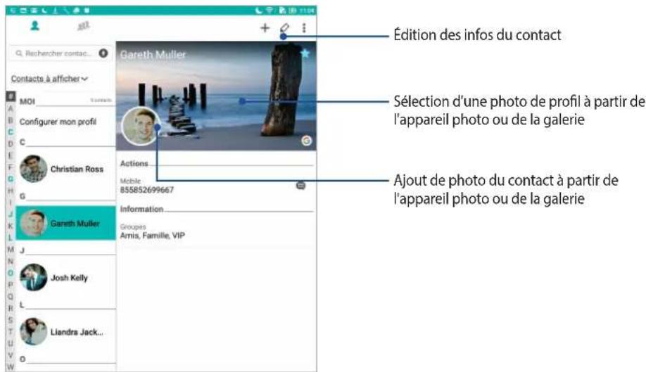Open the three-dot overflow menu

pos(304,28)
